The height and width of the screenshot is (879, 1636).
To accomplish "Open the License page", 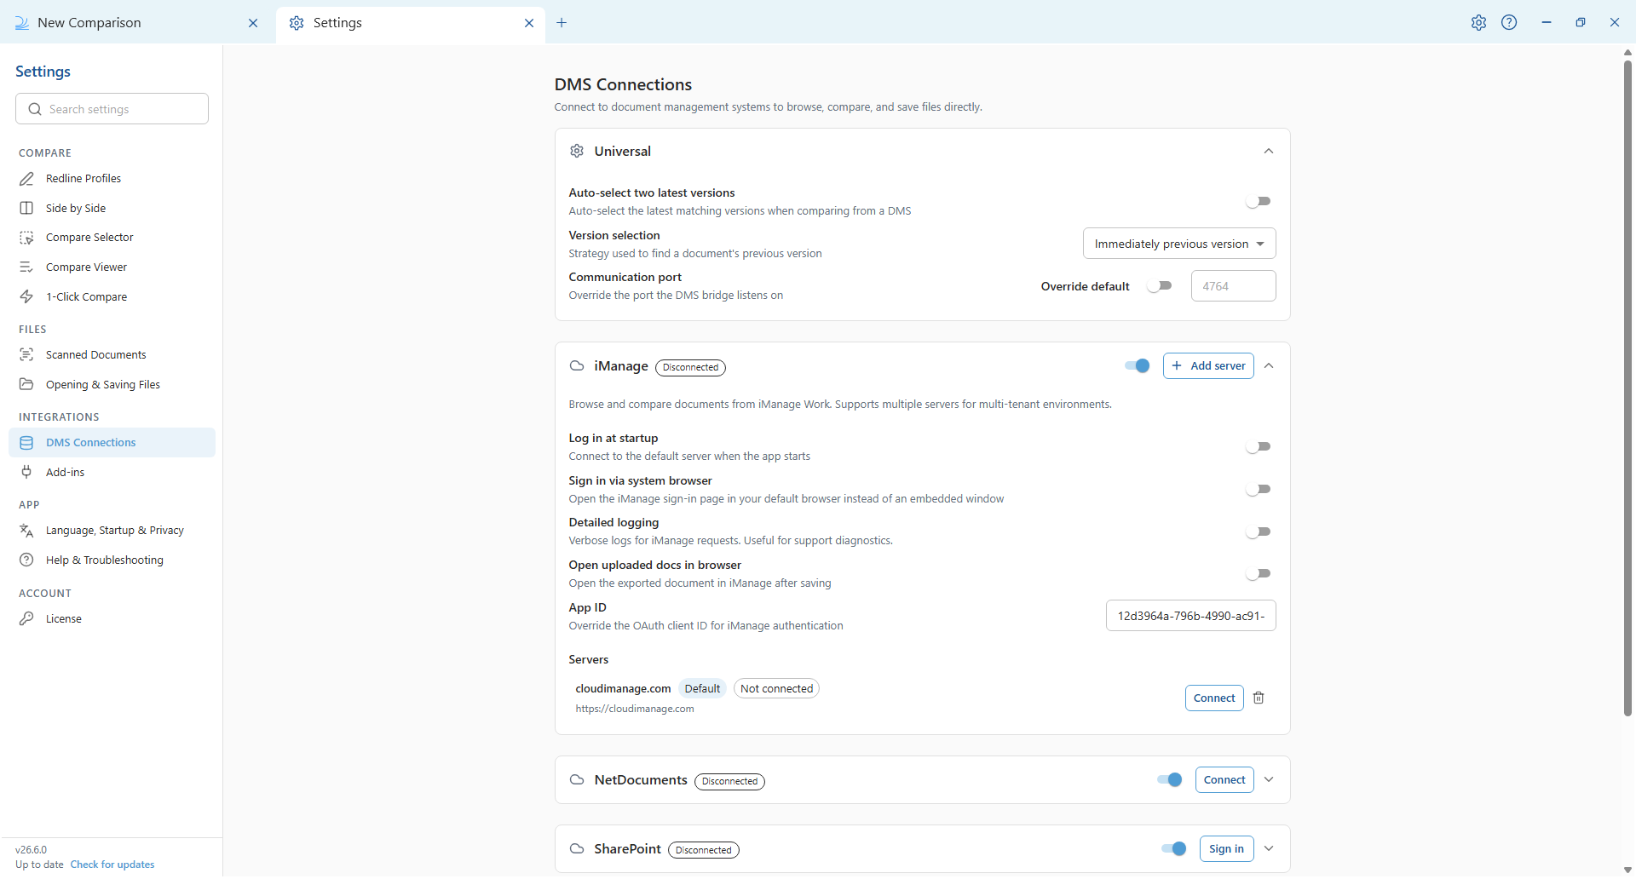I will click(x=112, y=619).
